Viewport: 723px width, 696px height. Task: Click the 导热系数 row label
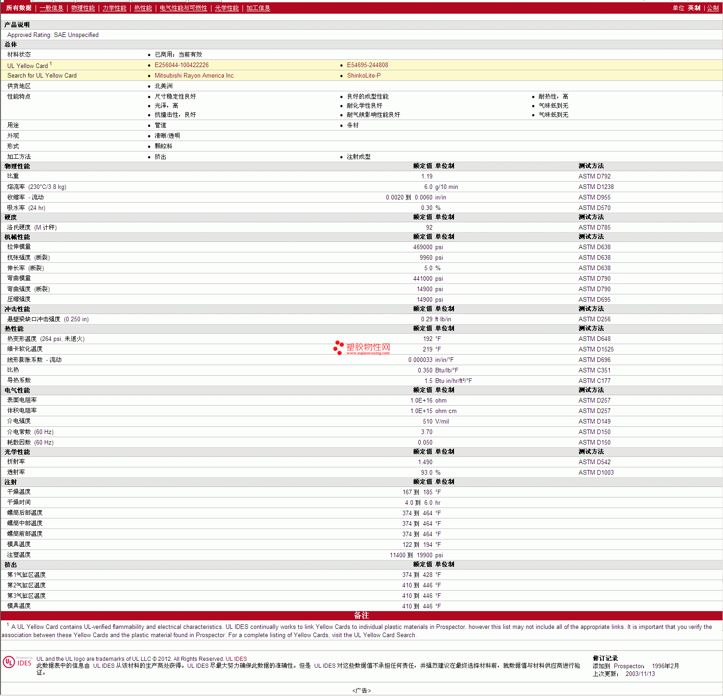(x=19, y=381)
